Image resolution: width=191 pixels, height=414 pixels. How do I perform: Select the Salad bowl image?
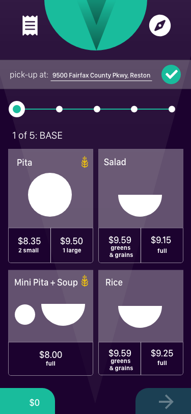[x=140, y=205]
